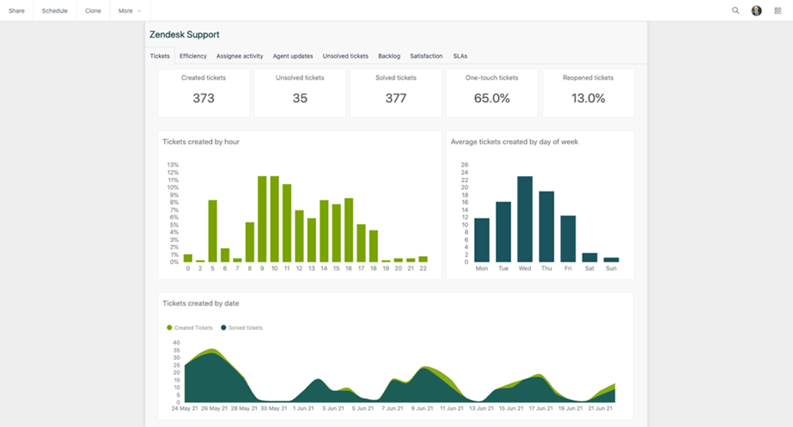793x427 pixels.
Task: View the Satisfaction tab
Action: (x=426, y=56)
